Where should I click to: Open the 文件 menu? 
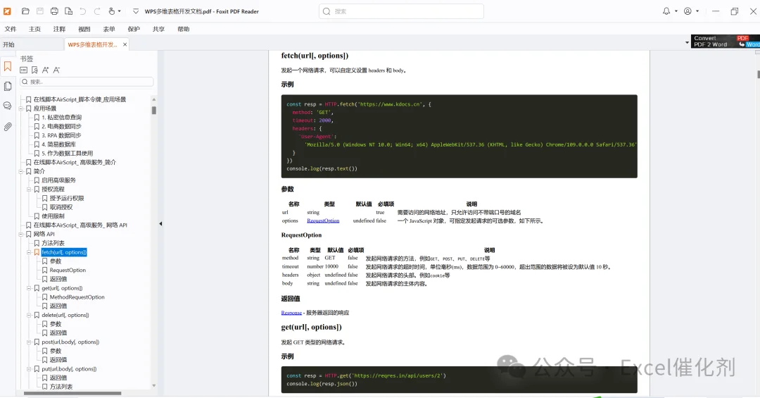coord(11,29)
